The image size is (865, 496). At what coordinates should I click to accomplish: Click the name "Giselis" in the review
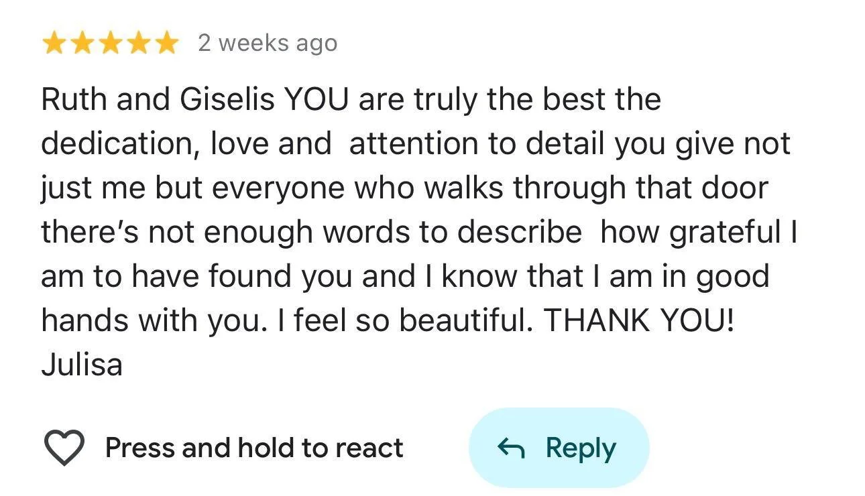227,100
